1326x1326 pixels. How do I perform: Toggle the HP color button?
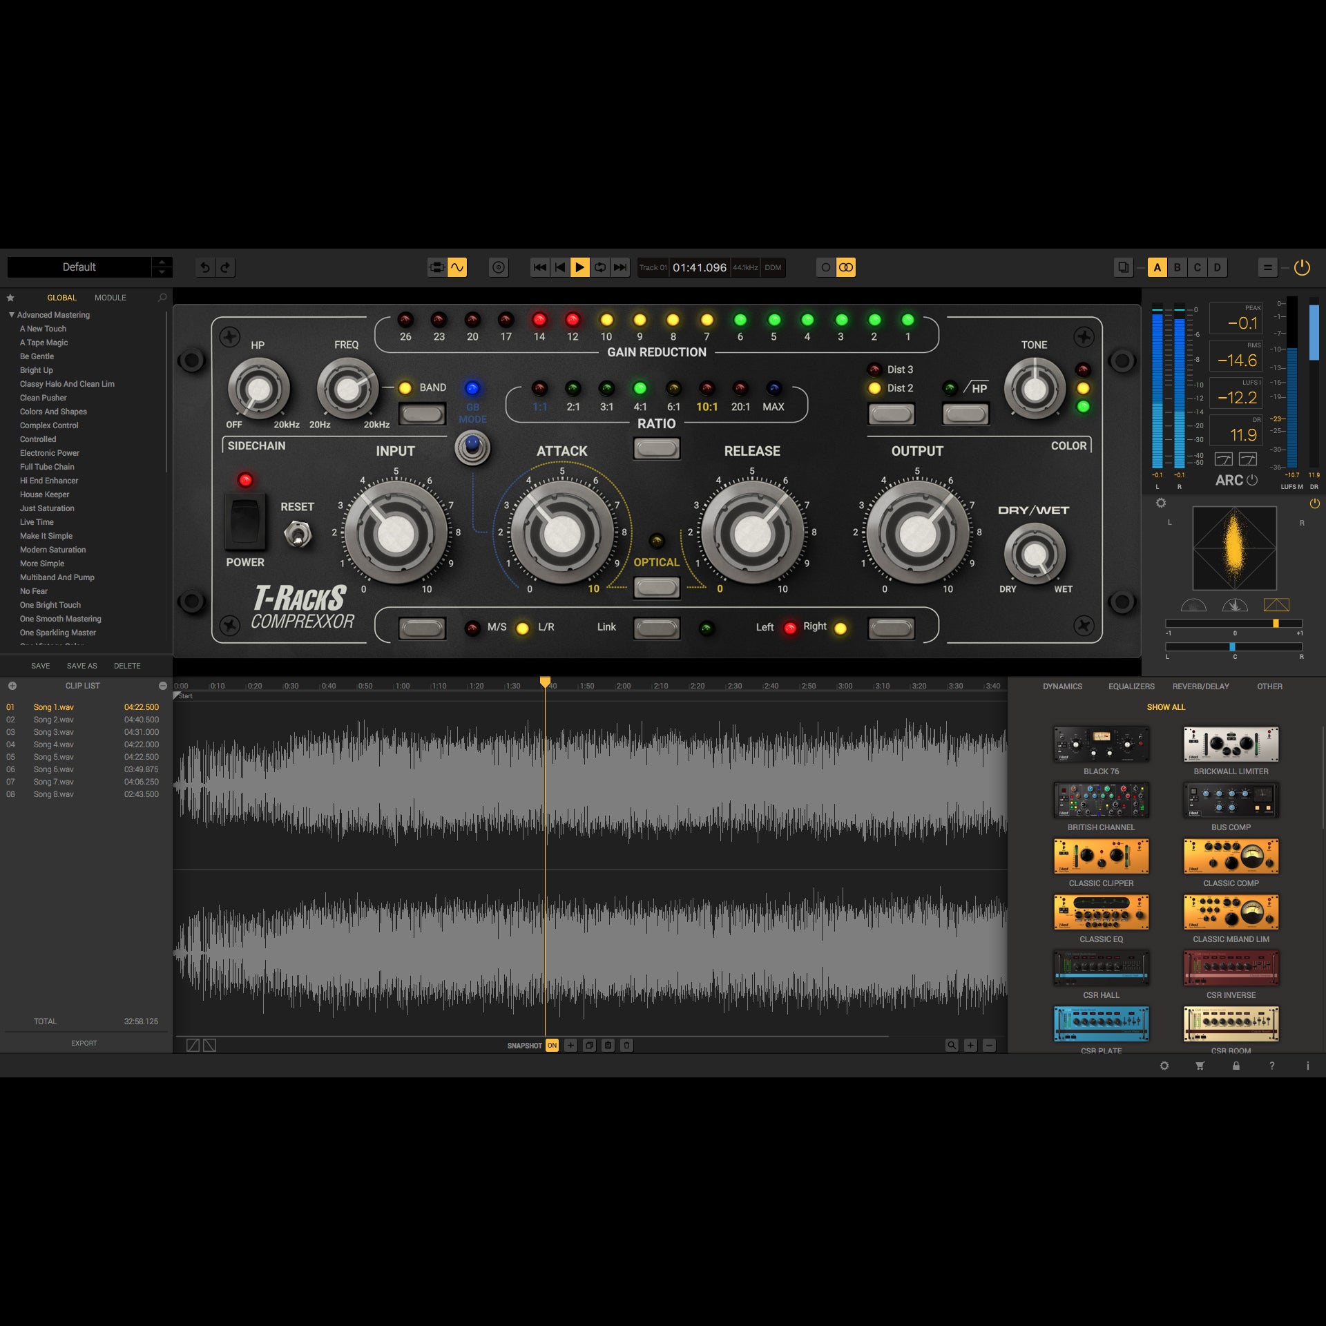[965, 414]
